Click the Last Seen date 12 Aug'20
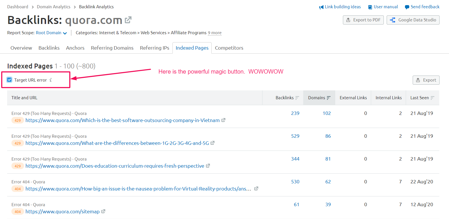Viewport: 449px width, 219px height. point(422,204)
